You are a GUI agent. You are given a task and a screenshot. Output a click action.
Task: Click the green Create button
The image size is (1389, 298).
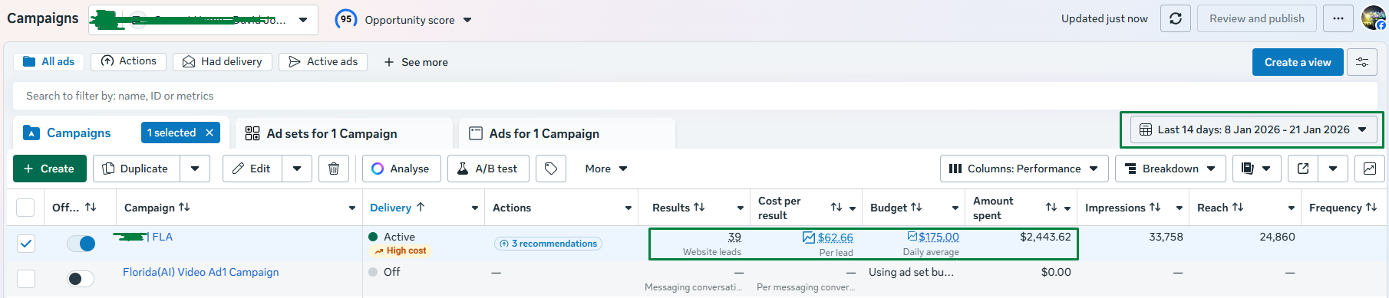point(49,169)
